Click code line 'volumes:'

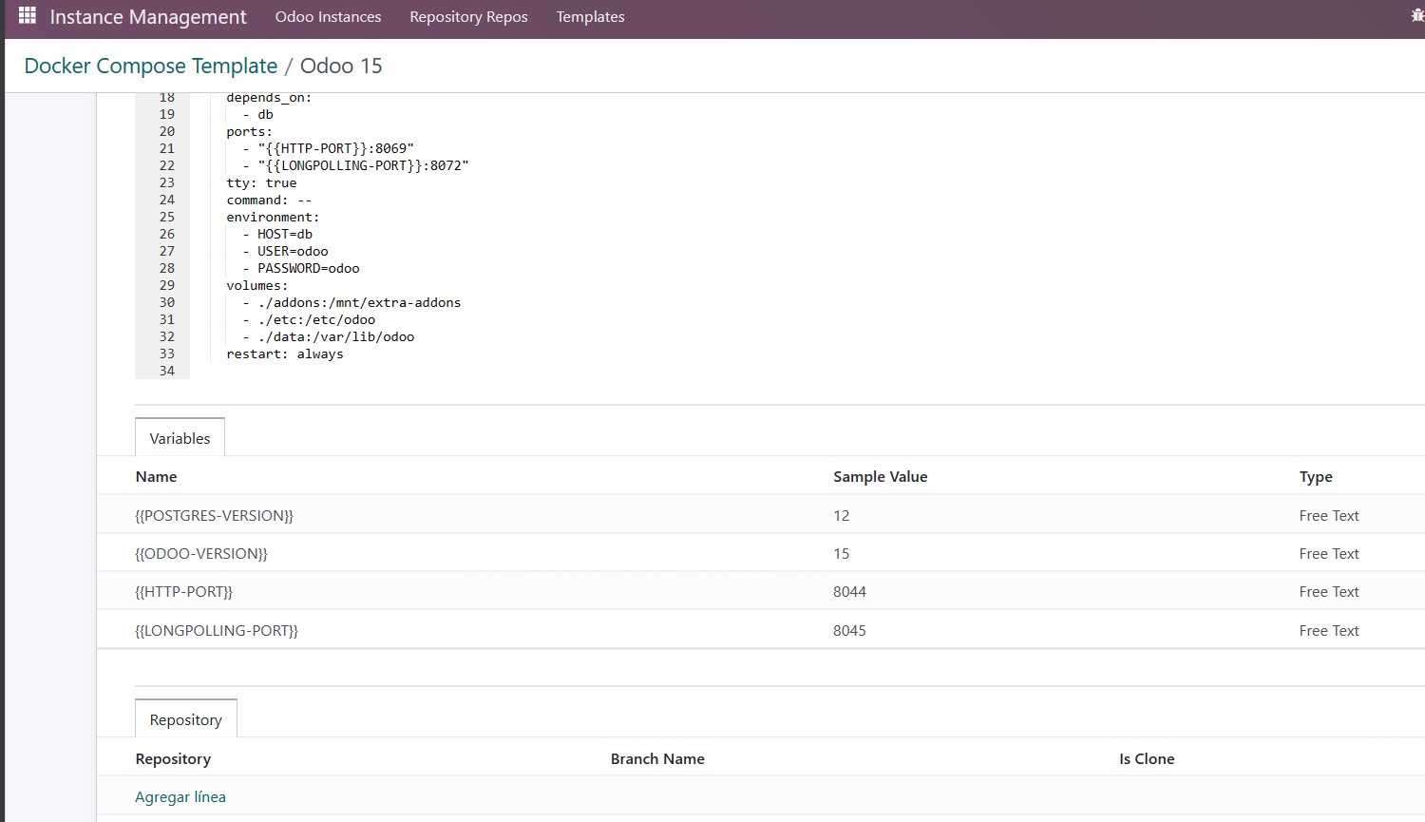(x=256, y=285)
